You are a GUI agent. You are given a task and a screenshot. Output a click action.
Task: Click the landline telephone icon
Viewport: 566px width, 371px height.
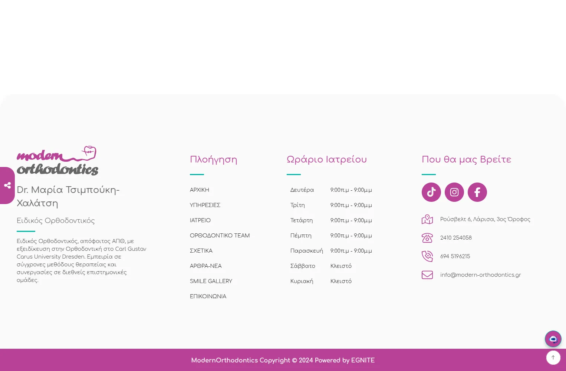tap(427, 238)
